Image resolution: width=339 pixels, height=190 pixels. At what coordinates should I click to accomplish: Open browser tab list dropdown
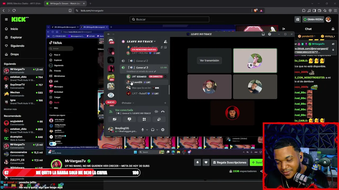(x=313, y=3)
